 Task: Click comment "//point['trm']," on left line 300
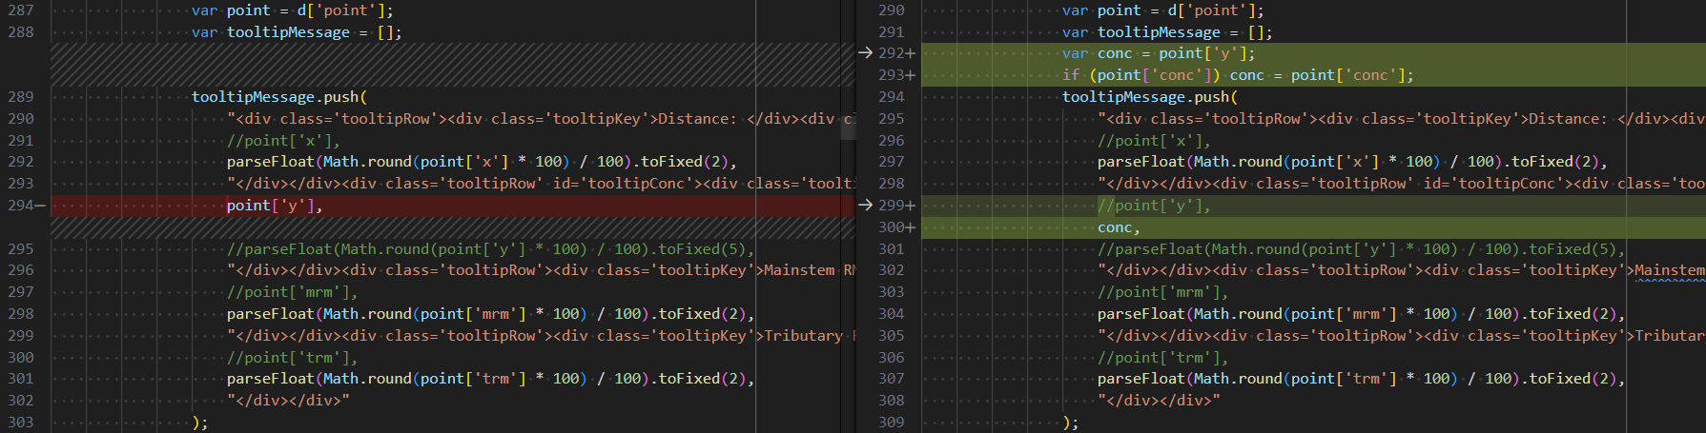tap(292, 358)
